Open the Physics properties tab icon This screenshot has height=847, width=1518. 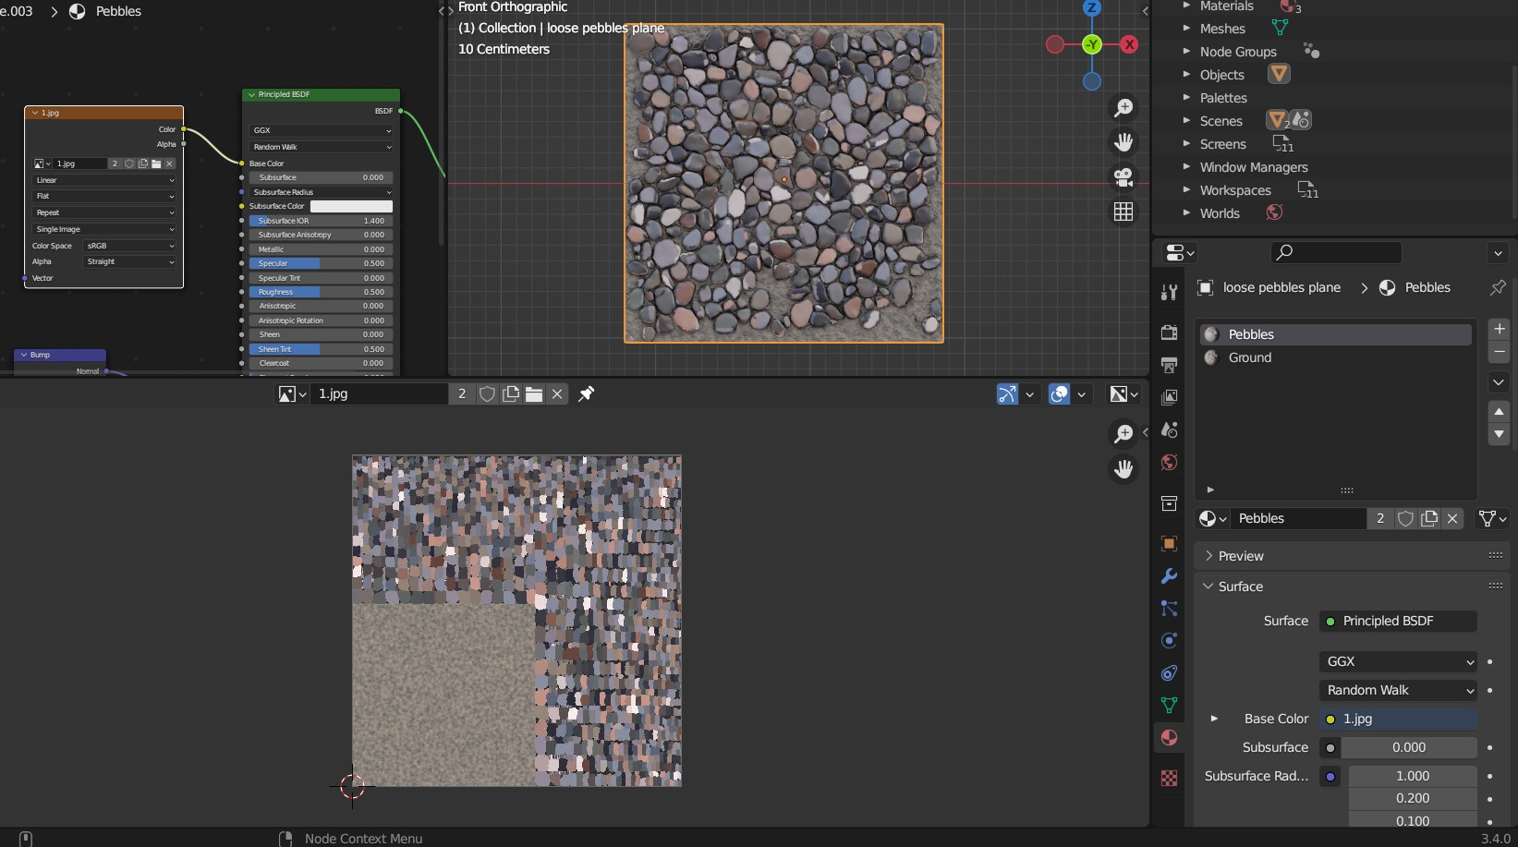(1169, 641)
